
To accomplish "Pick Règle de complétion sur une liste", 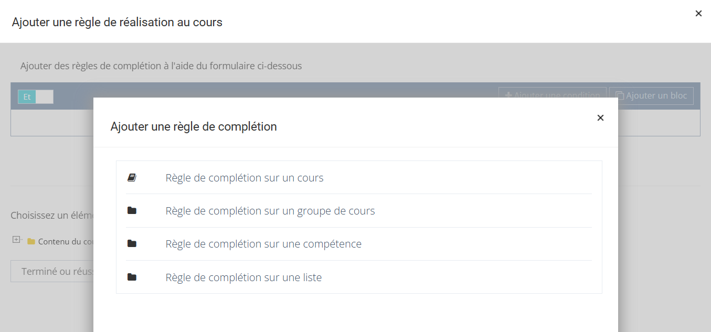I will pos(243,277).
